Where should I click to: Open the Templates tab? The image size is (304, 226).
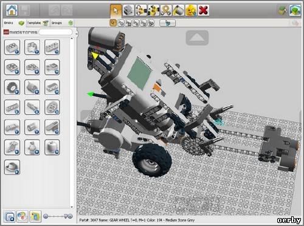click(x=38, y=23)
